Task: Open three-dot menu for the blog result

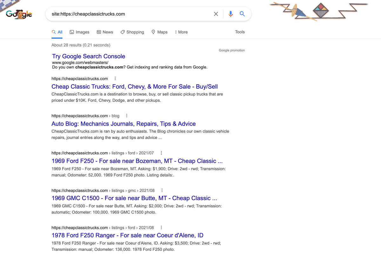Action: pos(127,116)
